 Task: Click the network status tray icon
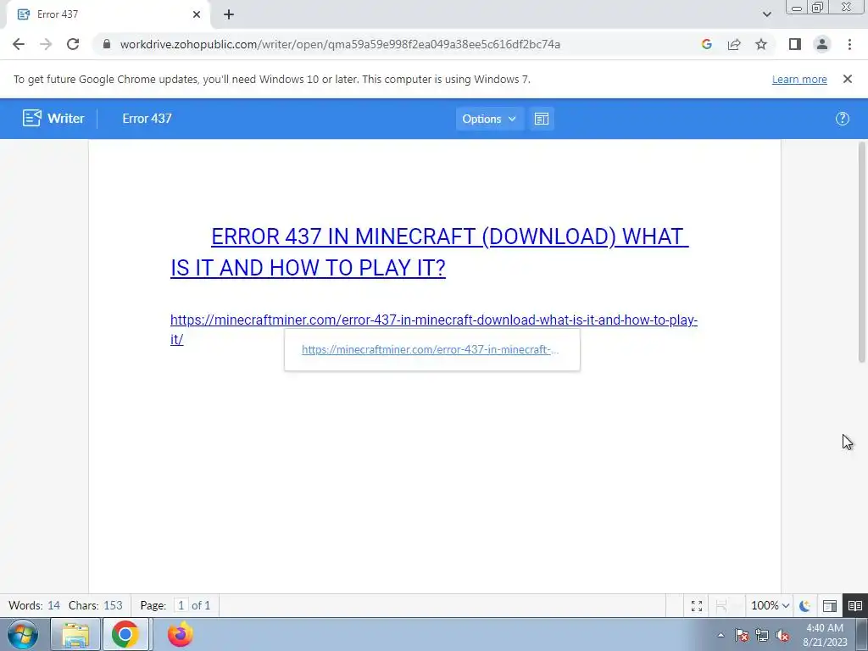click(762, 635)
